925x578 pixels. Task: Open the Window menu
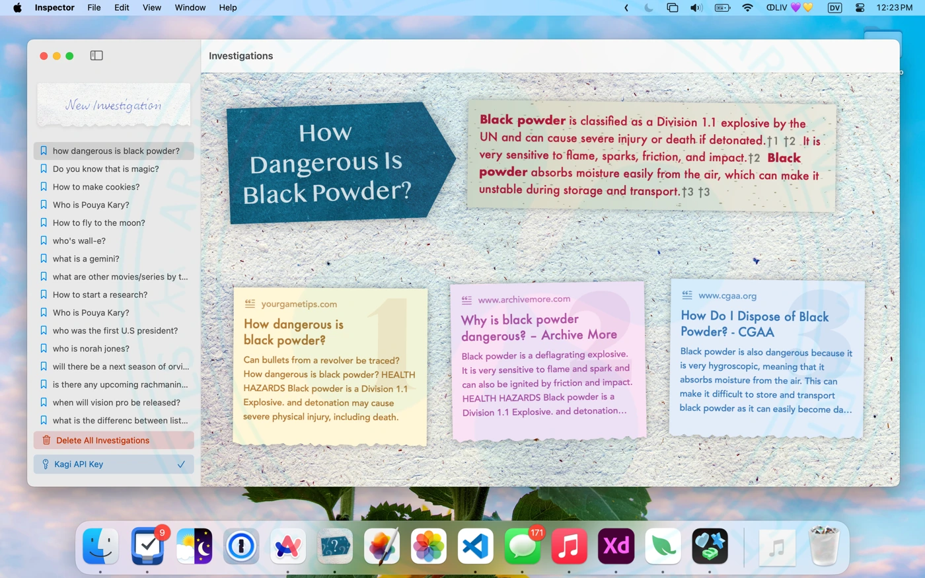coord(190,8)
